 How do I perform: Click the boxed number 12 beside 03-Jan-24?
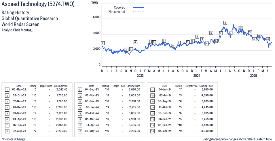pyautogui.click(x=80, y=108)
